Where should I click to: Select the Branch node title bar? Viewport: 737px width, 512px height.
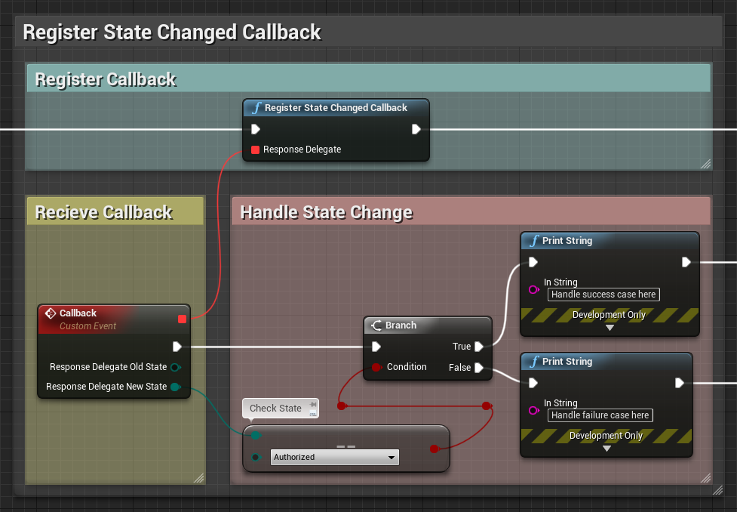[427, 325]
